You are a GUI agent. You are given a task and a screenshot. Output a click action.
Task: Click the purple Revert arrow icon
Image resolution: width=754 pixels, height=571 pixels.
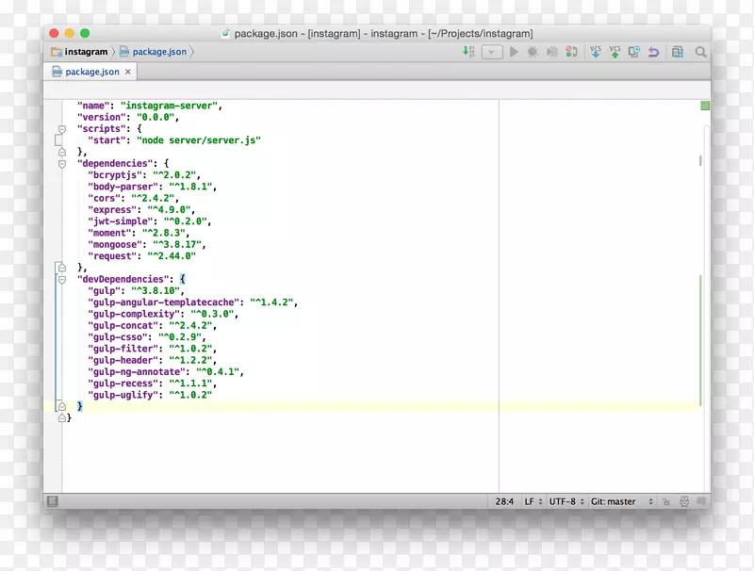[x=653, y=53]
